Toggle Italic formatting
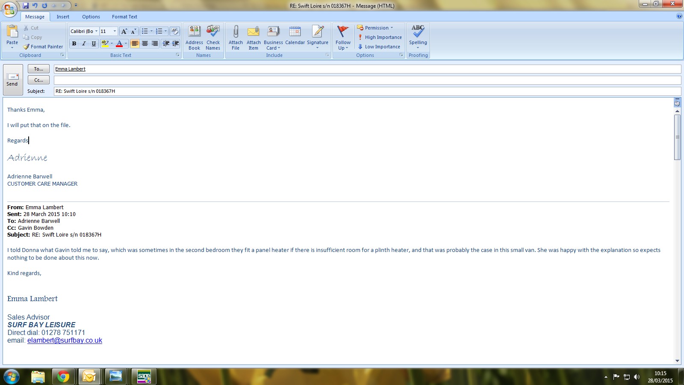The image size is (684, 385). pyautogui.click(x=84, y=44)
